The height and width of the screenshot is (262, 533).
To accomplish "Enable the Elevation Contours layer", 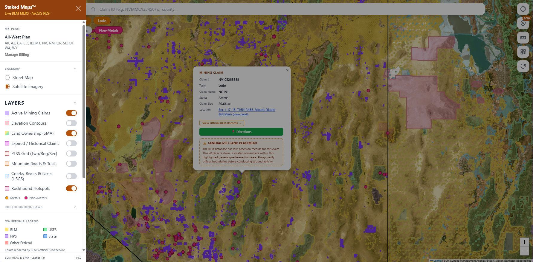I will click(71, 123).
